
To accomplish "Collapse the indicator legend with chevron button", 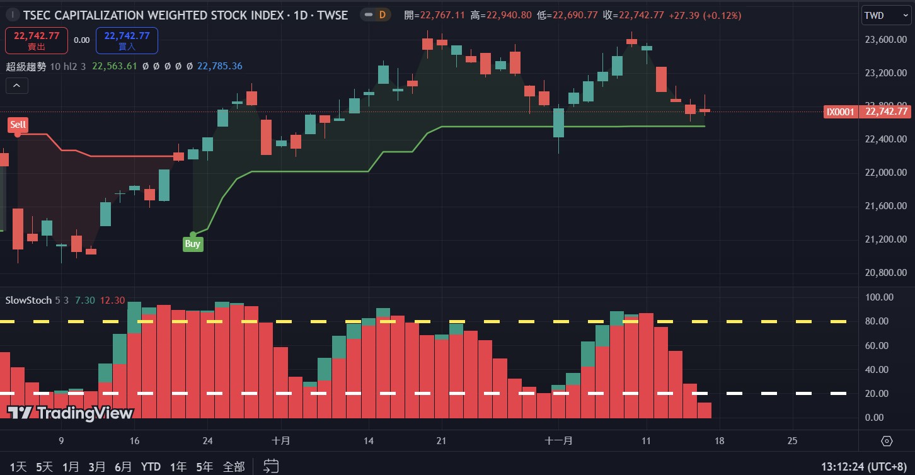I will point(17,86).
